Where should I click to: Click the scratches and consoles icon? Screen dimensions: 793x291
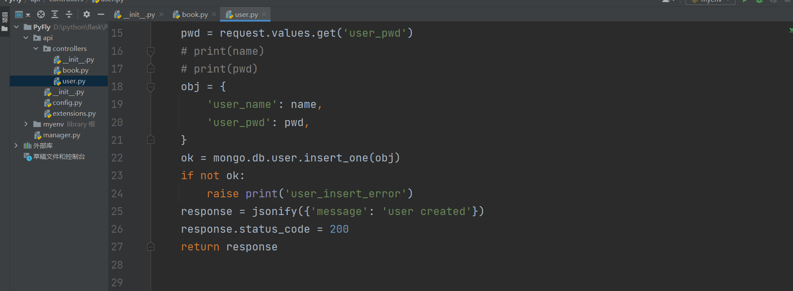coord(28,157)
